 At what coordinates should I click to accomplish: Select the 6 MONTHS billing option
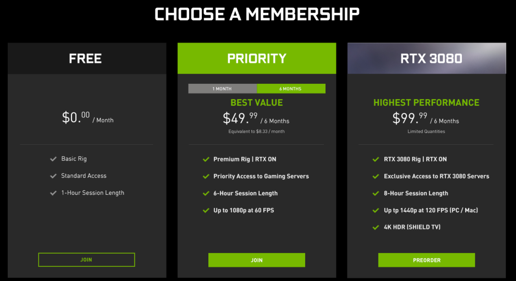pyautogui.click(x=291, y=89)
